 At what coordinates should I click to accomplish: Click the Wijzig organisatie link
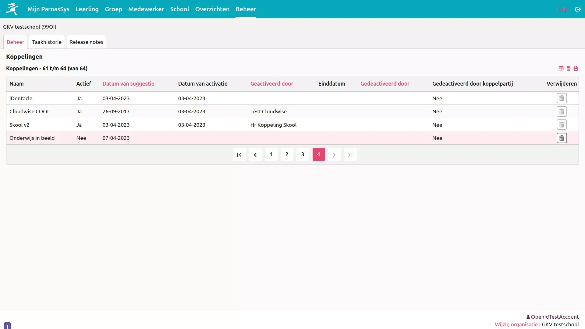(516, 324)
